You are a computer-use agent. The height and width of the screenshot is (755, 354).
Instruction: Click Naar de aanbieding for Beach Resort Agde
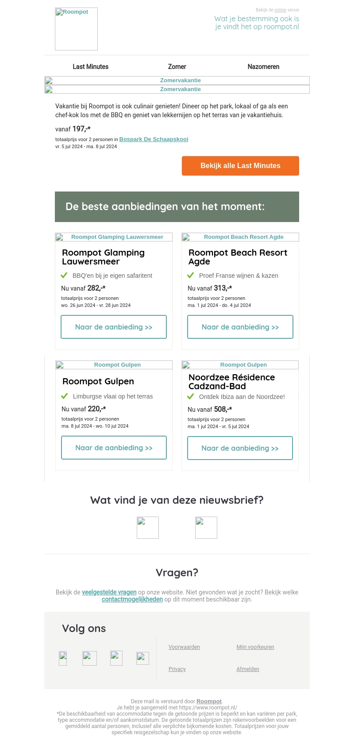coord(240,327)
